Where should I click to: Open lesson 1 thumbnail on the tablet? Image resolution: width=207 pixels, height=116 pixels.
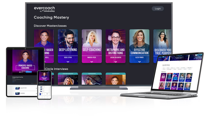(17, 88)
